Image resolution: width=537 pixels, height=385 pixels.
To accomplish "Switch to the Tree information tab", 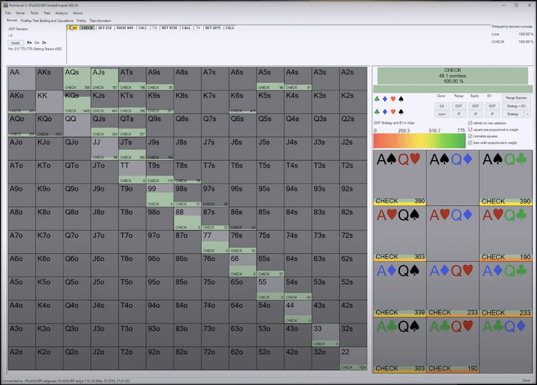I will point(101,21).
